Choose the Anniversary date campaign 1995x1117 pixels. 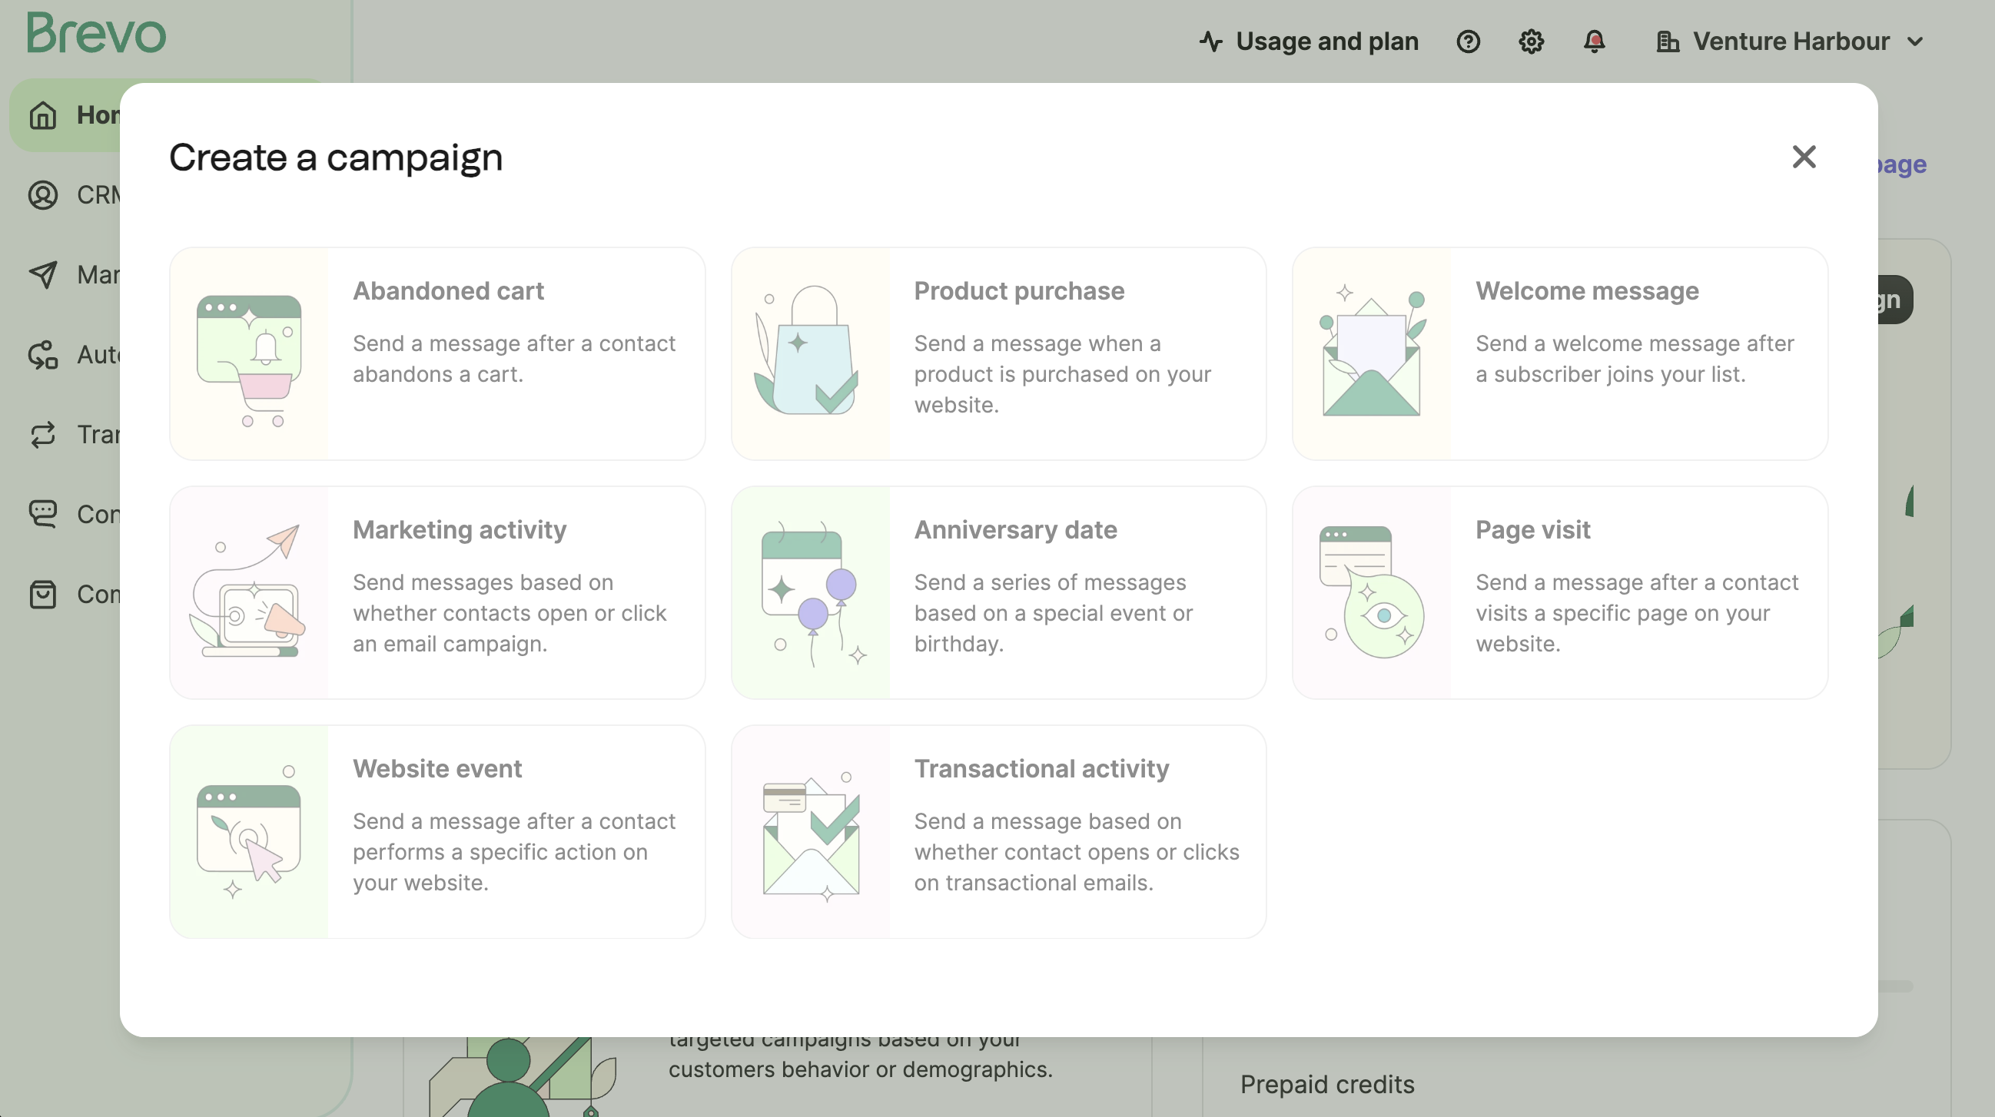(997, 592)
